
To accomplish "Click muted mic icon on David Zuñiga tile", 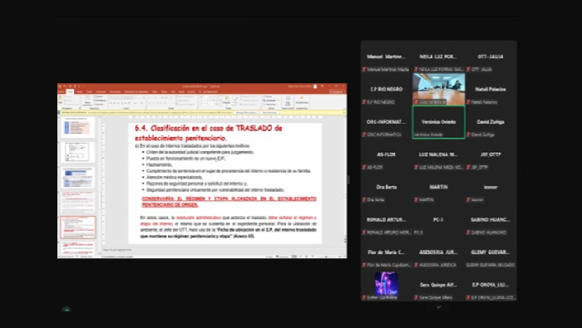I will pyautogui.click(x=468, y=135).
